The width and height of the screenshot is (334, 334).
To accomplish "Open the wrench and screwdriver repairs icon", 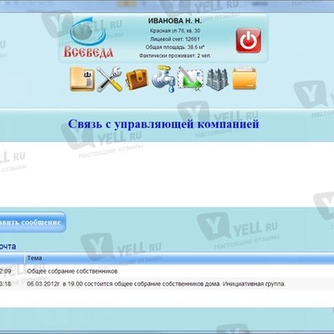I will [109, 79].
